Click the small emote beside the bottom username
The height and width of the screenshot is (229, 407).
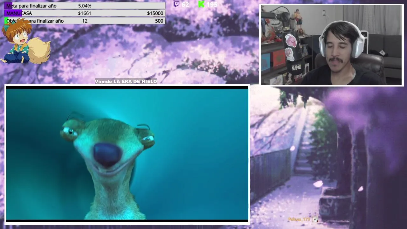[315, 219]
